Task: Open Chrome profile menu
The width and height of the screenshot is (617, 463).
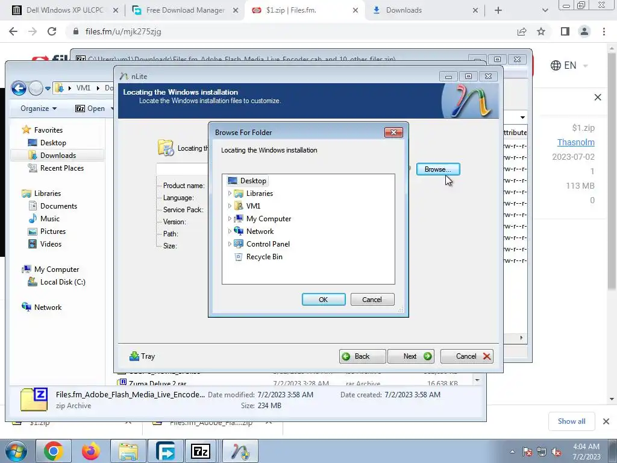Action: click(584, 31)
